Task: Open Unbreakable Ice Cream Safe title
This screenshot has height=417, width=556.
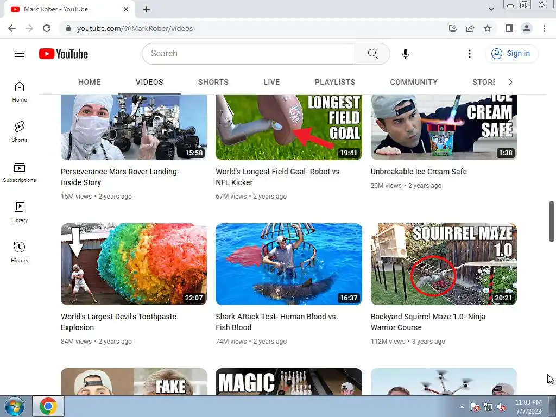Action: tap(419, 172)
